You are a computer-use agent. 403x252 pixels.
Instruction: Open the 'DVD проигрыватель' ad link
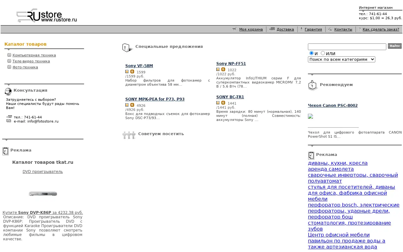point(43,172)
